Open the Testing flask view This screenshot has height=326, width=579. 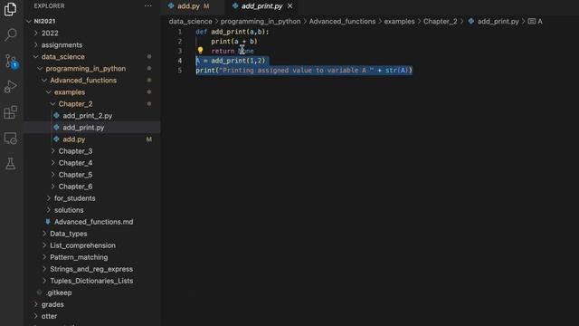pyautogui.click(x=10, y=164)
